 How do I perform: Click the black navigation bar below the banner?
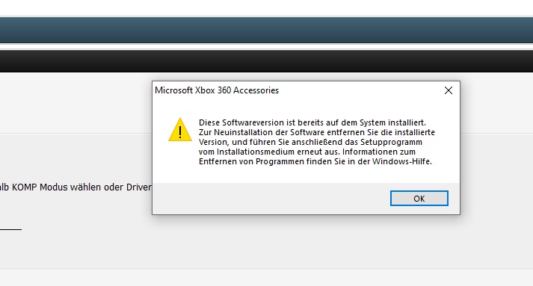[x=266, y=61]
